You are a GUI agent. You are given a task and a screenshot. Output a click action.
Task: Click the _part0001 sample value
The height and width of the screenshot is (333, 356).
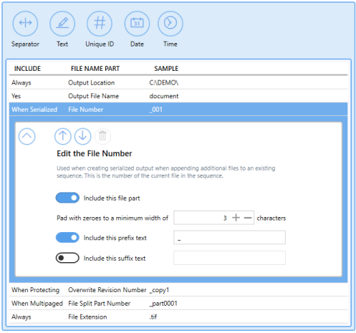163,304
